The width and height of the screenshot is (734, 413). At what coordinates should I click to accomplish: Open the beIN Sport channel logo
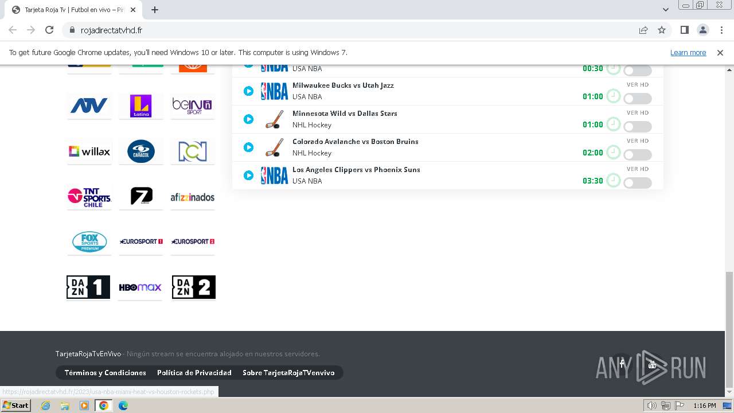193,106
